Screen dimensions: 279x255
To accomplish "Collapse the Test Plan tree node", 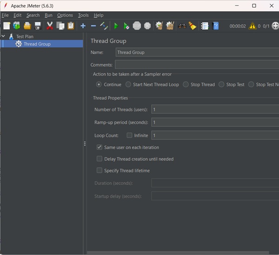I will [x=4, y=36].
